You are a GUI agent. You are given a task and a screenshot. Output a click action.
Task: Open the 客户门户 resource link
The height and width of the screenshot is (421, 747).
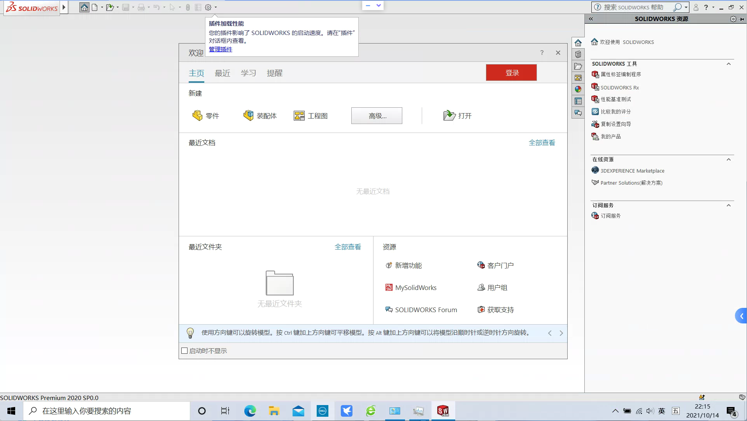495,266
